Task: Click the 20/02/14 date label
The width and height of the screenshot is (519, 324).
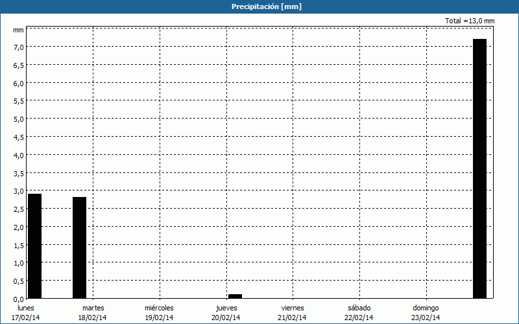Action: click(226, 318)
